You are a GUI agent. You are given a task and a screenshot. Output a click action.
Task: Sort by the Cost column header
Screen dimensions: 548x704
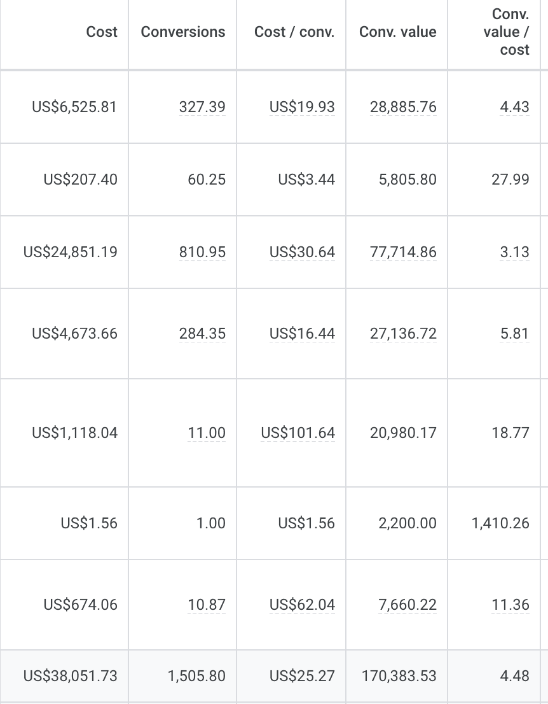click(102, 32)
